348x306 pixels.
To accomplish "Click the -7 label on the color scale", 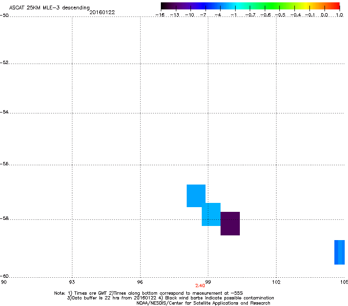I will pyautogui.click(x=203, y=15).
